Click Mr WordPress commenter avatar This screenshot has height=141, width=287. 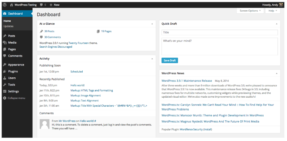pyautogui.click(x=45, y=124)
